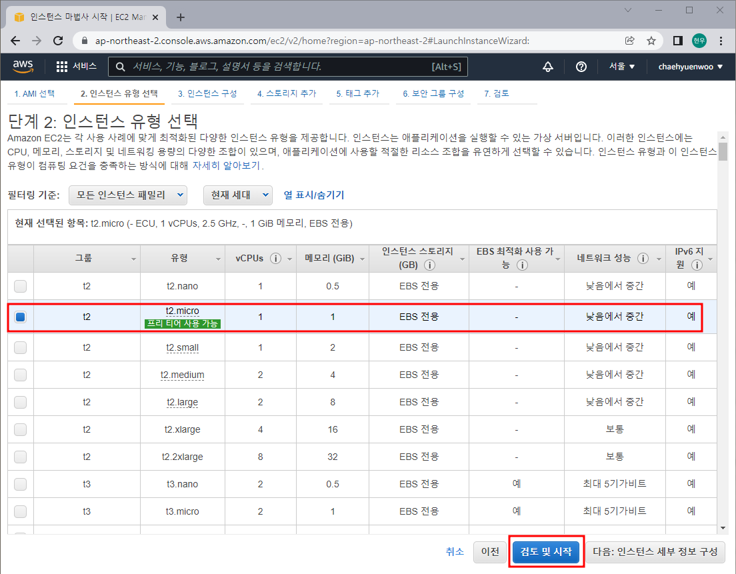Click the AWS logo home icon

pos(23,67)
